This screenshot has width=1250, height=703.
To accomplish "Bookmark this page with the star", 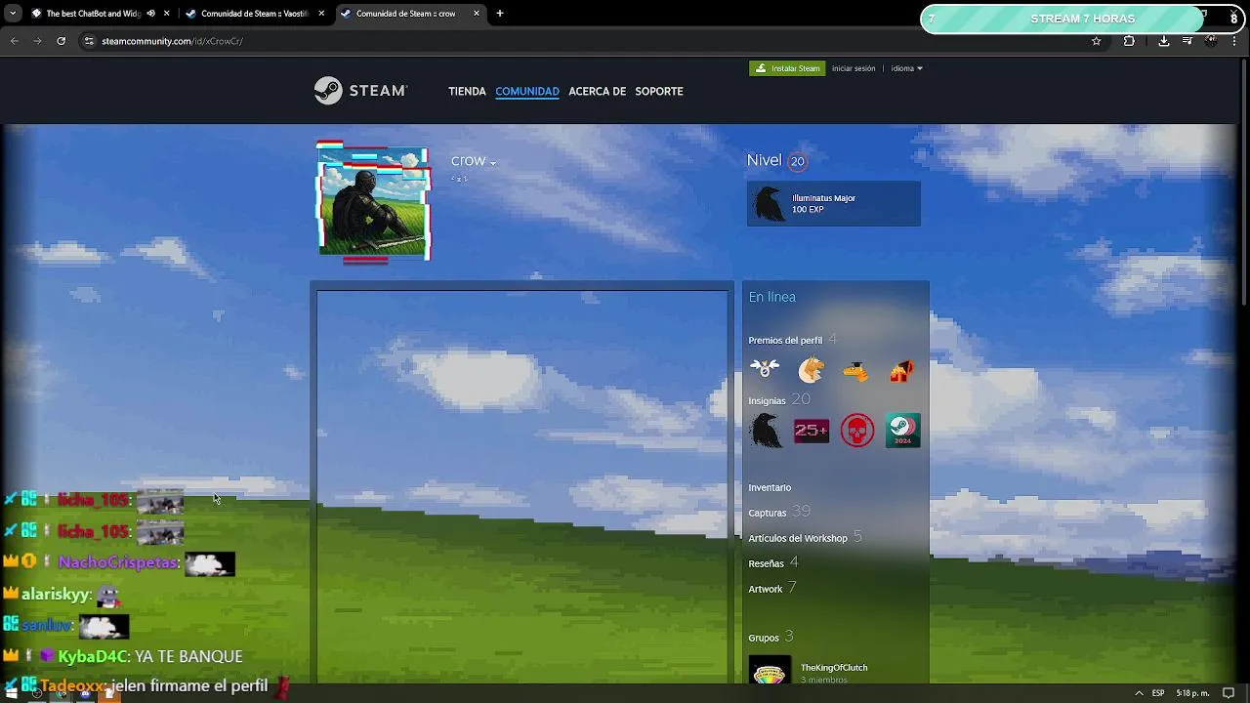I will (1097, 41).
